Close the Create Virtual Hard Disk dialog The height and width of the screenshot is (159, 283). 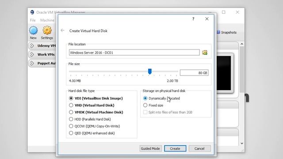(x=207, y=19)
